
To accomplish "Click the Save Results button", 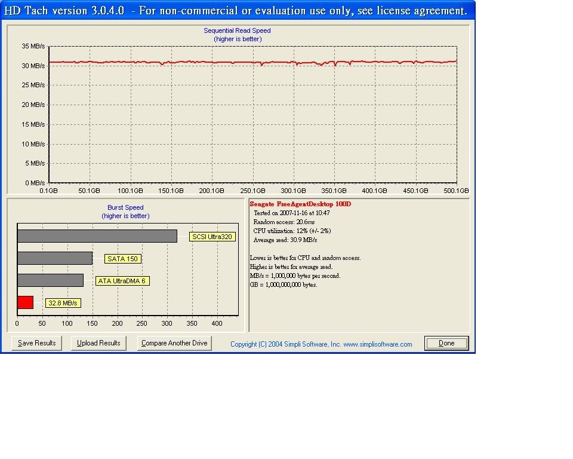I will (36, 343).
